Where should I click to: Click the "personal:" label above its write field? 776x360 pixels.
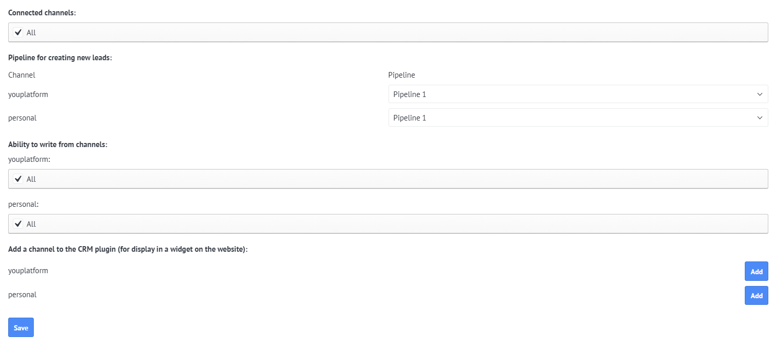pos(24,204)
